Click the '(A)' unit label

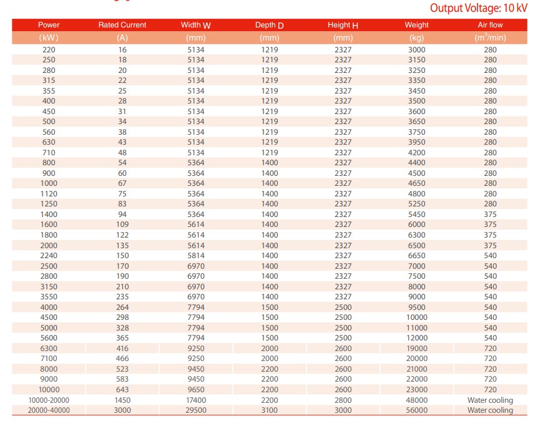(122, 37)
